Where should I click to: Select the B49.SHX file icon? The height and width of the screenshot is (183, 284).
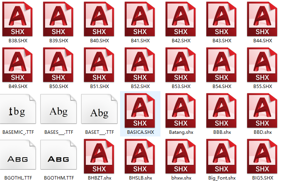(17, 65)
